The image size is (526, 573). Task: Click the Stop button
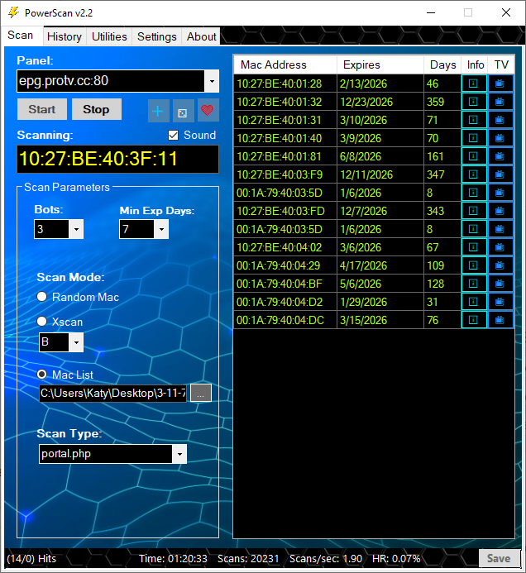[x=97, y=109]
